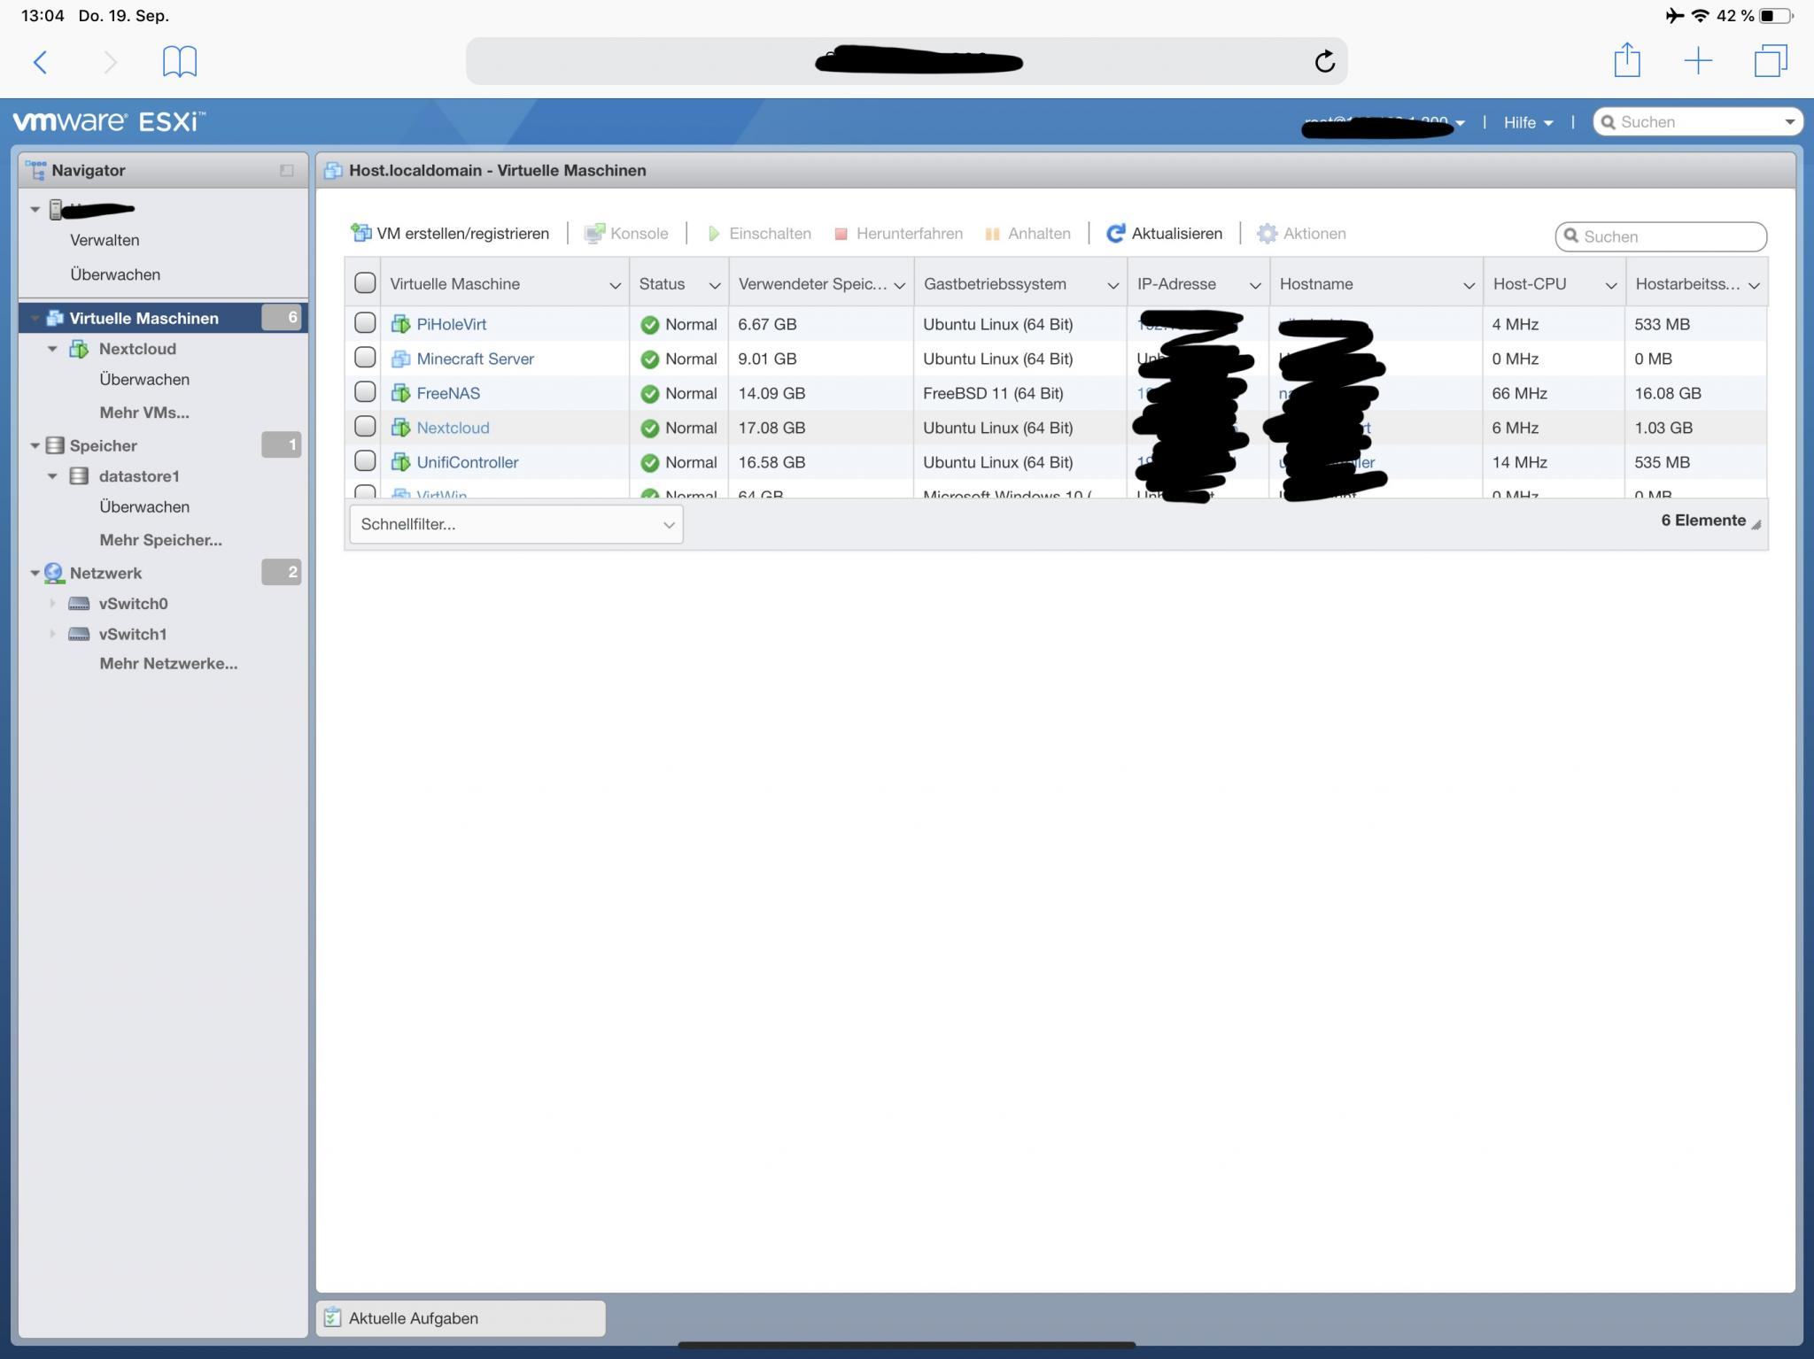
Task: Open Mehr Netzwerke... entry
Action: (168, 663)
